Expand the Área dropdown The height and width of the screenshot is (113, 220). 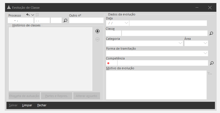tap(205, 43)
